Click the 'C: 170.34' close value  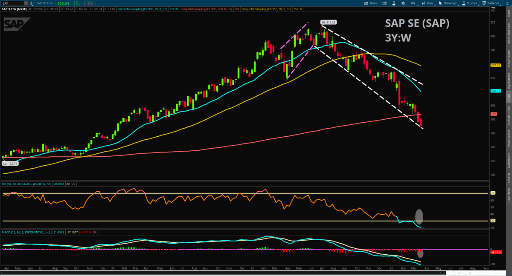96,9
